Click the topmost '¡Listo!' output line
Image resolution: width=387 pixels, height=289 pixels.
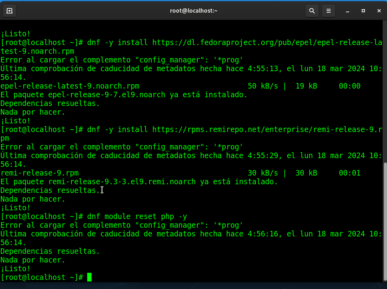pos(15,34)
